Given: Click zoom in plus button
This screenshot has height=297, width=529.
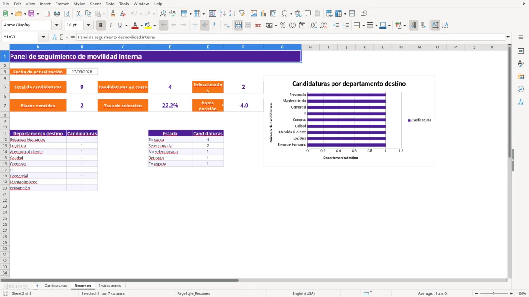Looking at the screenshot, I should click(511, 293).
